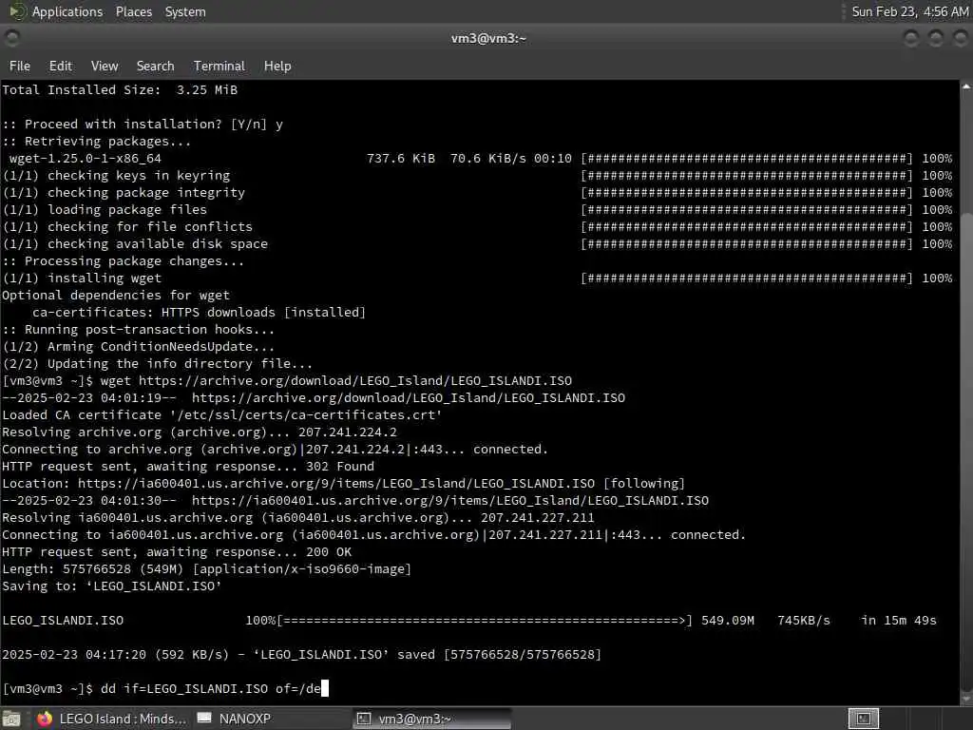The height and width of the screenshot is (730, 973).
Task: Click 'Saving to: LEGO_ISLANDI.ISO' line
Action: [112, 586]
